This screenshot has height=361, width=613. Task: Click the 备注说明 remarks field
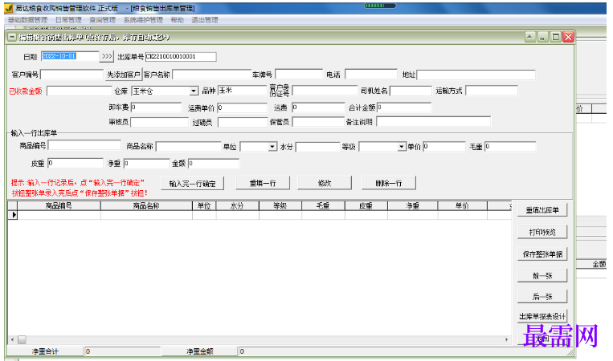tap(434, 121)
